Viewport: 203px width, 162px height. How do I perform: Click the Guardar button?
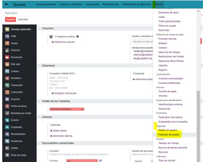click(x=10, y=19)
